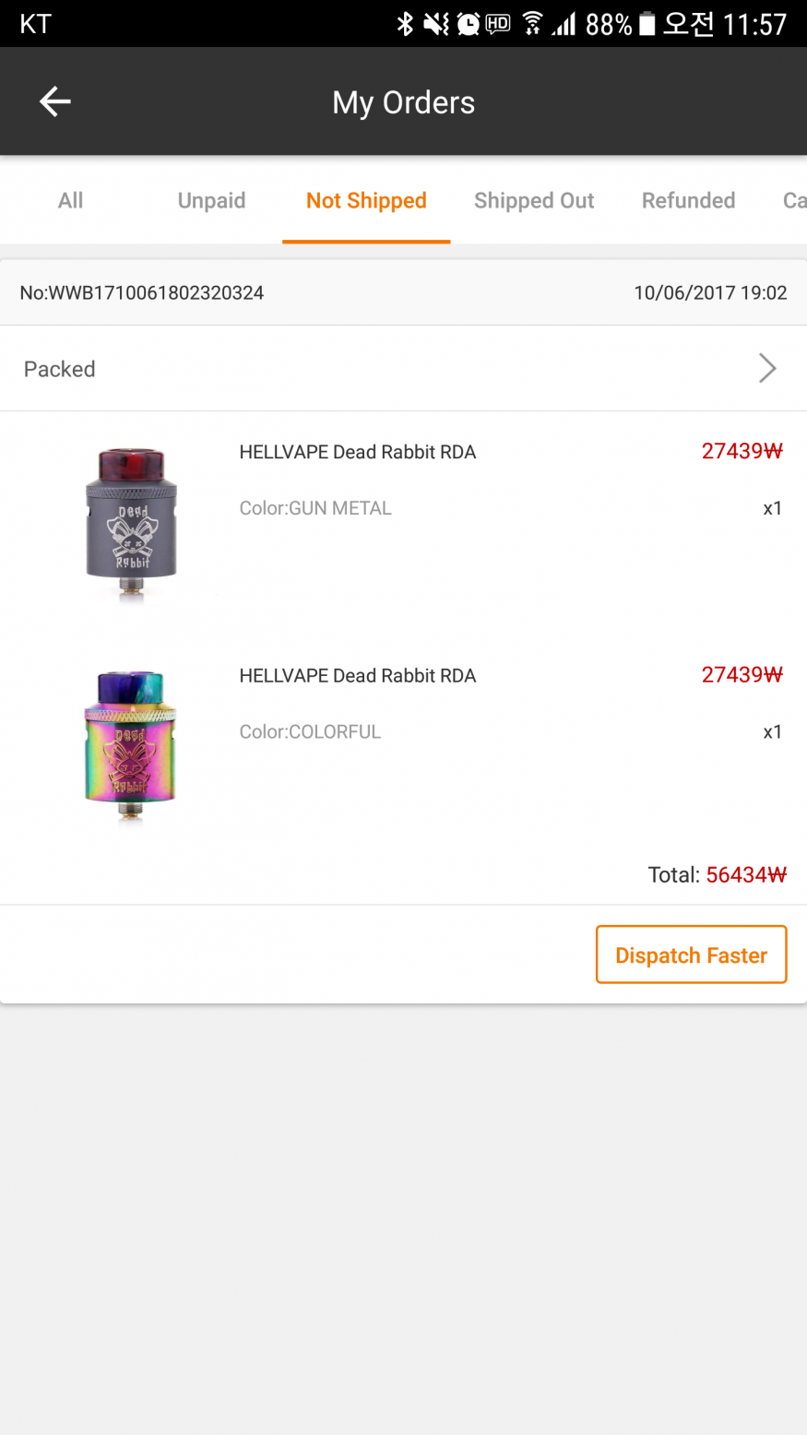Switch to the All orders tab
The width and height of the screenshot is (807, 1435).
pyautogui.click(x=70, y=200)
